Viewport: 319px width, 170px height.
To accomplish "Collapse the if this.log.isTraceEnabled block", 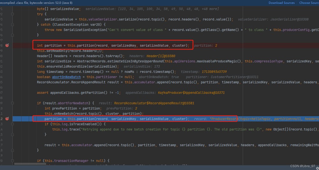I will 12,124.
